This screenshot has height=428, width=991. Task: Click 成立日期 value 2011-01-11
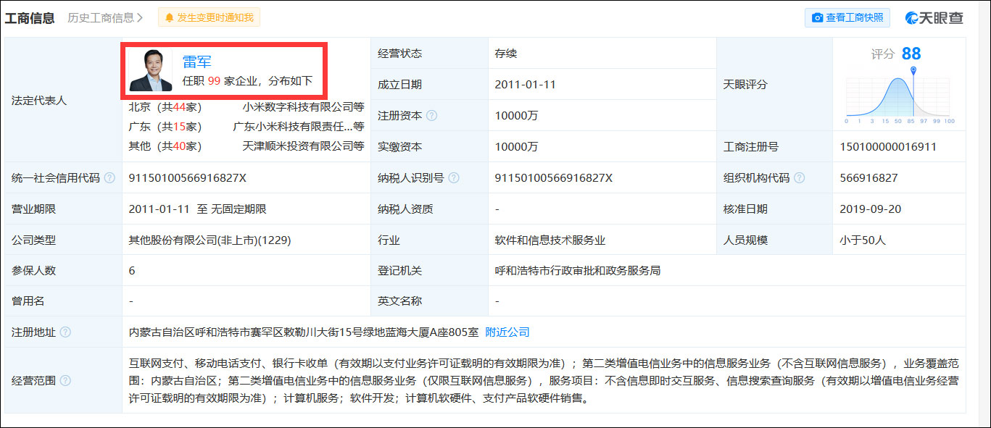525,84
